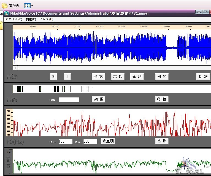Click the MikuMikuVoice title bar app icon

coord(6,13)
